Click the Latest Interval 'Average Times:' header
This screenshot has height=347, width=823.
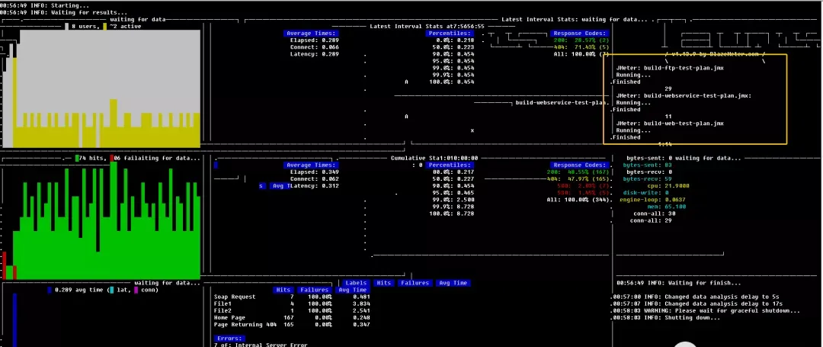click(x=311, y=33)
